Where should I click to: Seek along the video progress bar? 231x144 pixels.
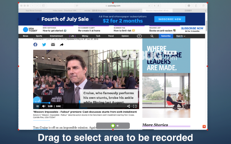[x=86, y=103]
